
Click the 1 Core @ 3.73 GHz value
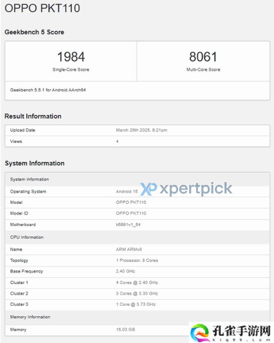click(136, 304)
